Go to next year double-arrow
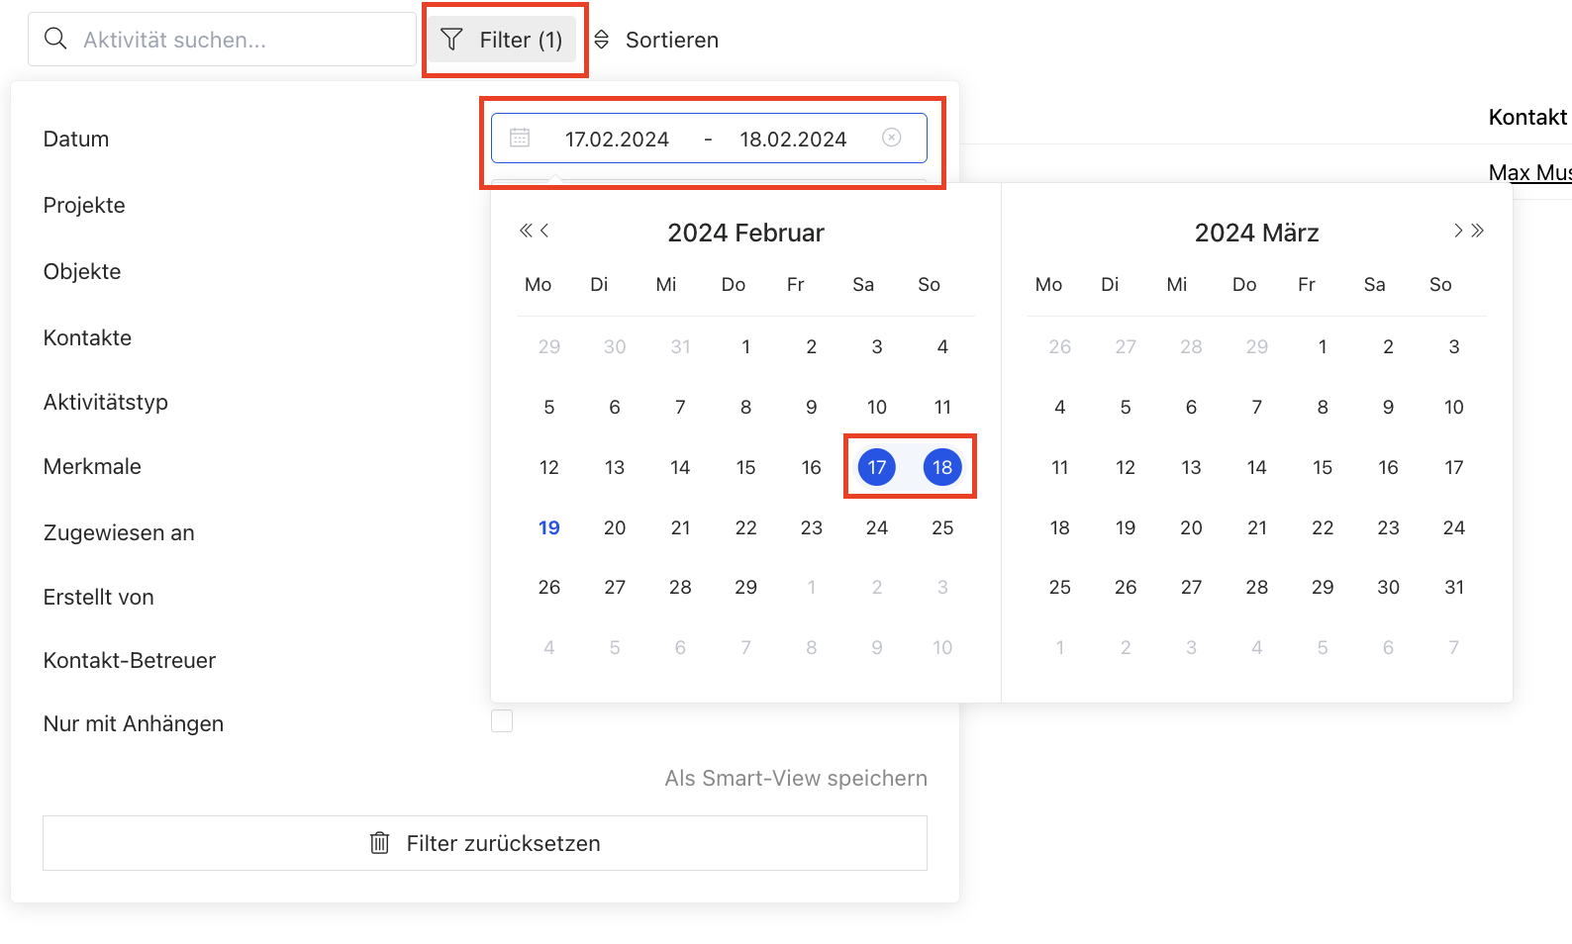Image resolution: width=1572 pixels, height=944 pixels. (x=1478, y=232)
